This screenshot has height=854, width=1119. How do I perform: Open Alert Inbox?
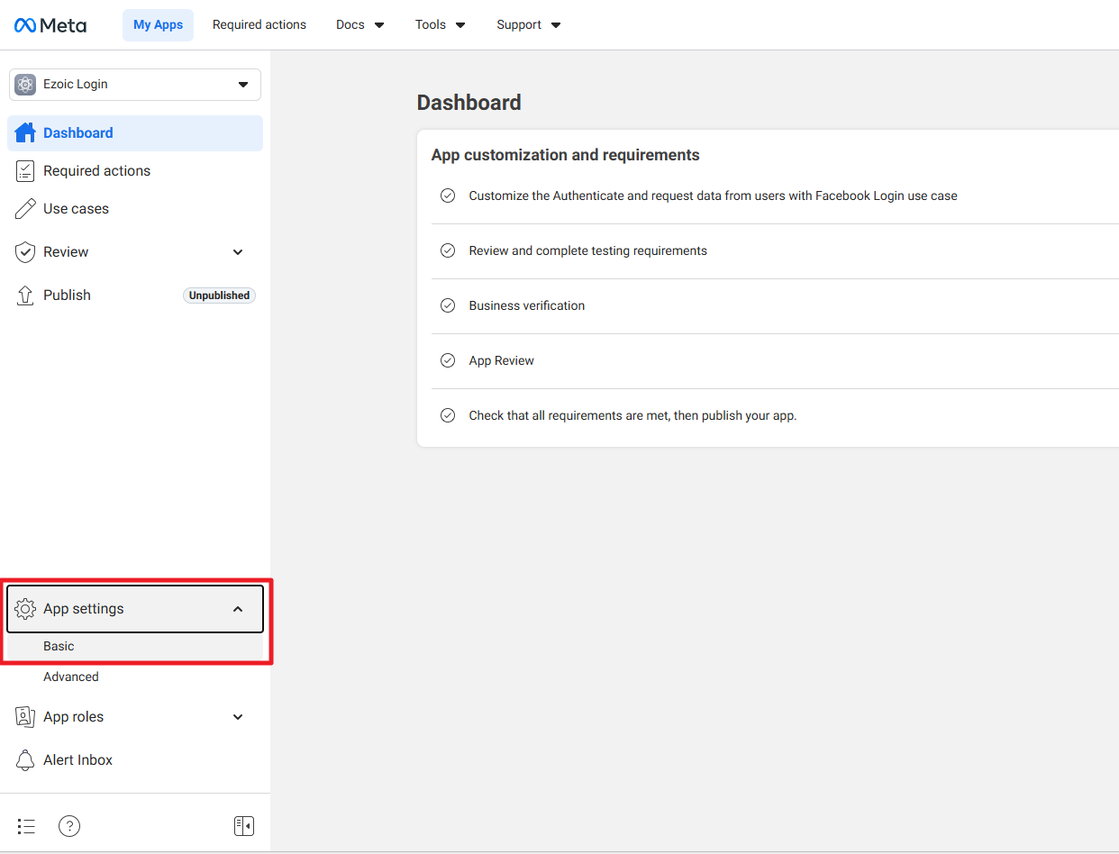[x=135, y=760]
